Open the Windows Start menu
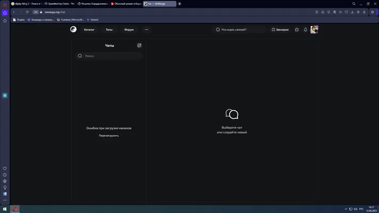379x213 pixels. click(x=5, y=209)
